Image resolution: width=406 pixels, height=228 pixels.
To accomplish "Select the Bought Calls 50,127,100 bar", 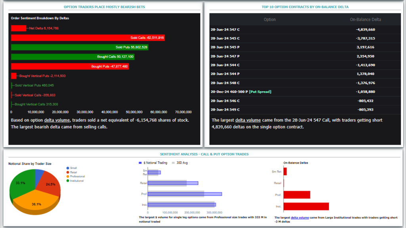I will click(73, 57).
